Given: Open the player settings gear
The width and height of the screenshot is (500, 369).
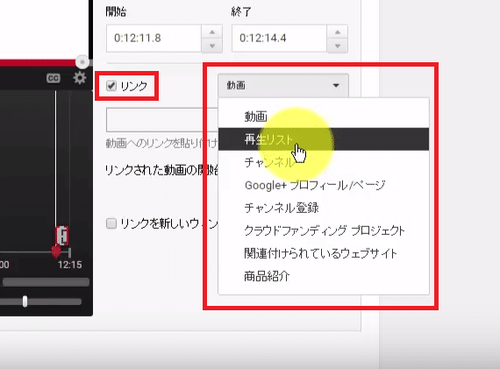Looking at the screenshot, I should (80, 78).
